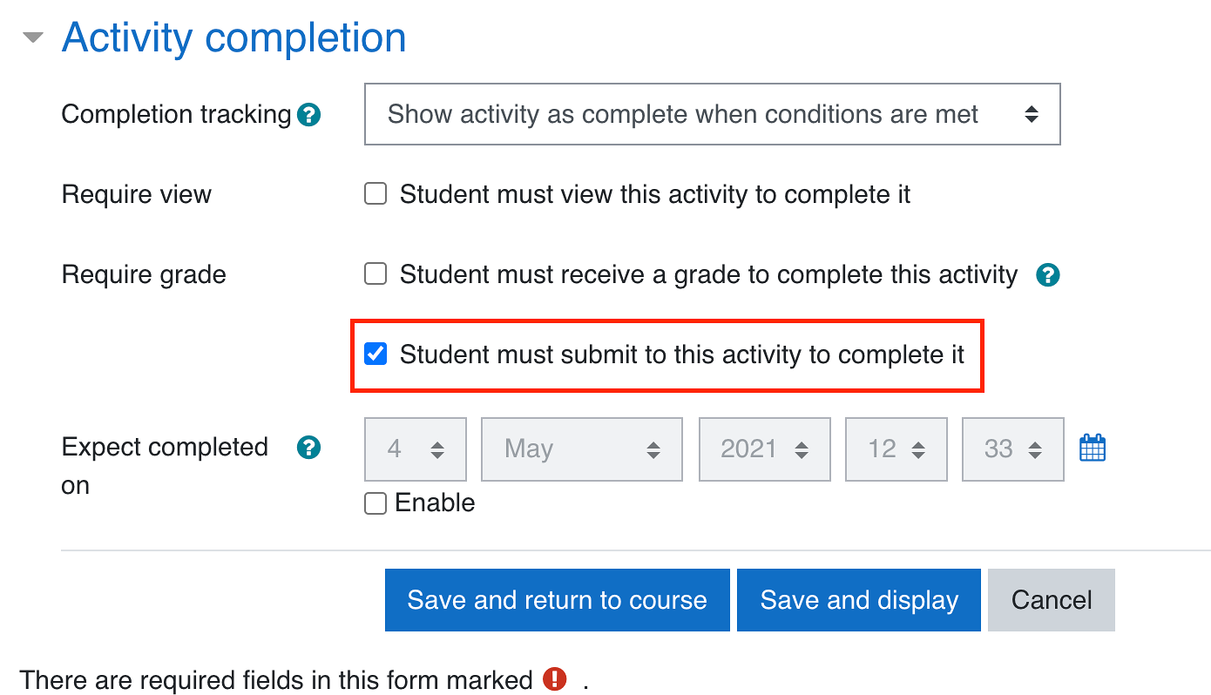
Task: Click help icon next to Completion tracking
Action: pyautogui.click(x=308, y=115)
